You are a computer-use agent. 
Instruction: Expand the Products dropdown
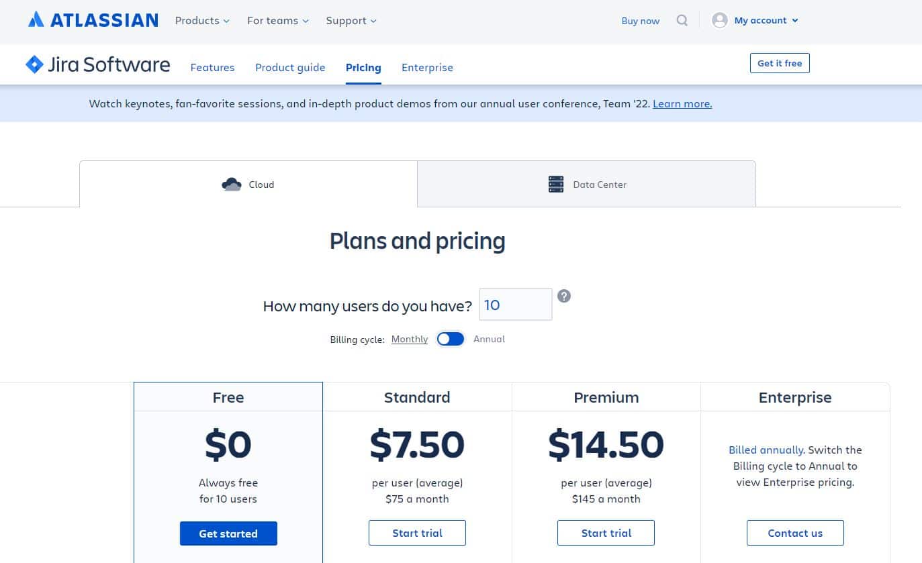point(201,21)
